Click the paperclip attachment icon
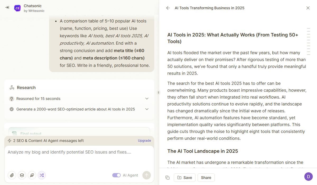Viewport: 317px width, 185px height. pyautogui.click(x=12, y=175)
